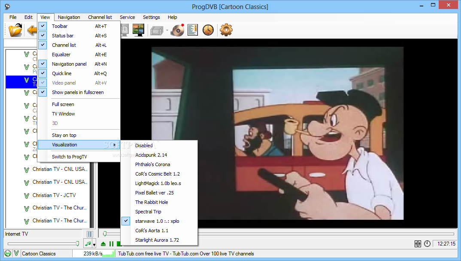Pause playback with the green pause button
This screenshot has width=461, height=261.
(x=111, y=244)
